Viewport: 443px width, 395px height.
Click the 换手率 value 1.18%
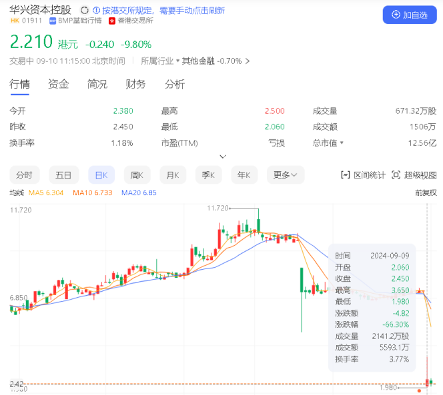122,143
